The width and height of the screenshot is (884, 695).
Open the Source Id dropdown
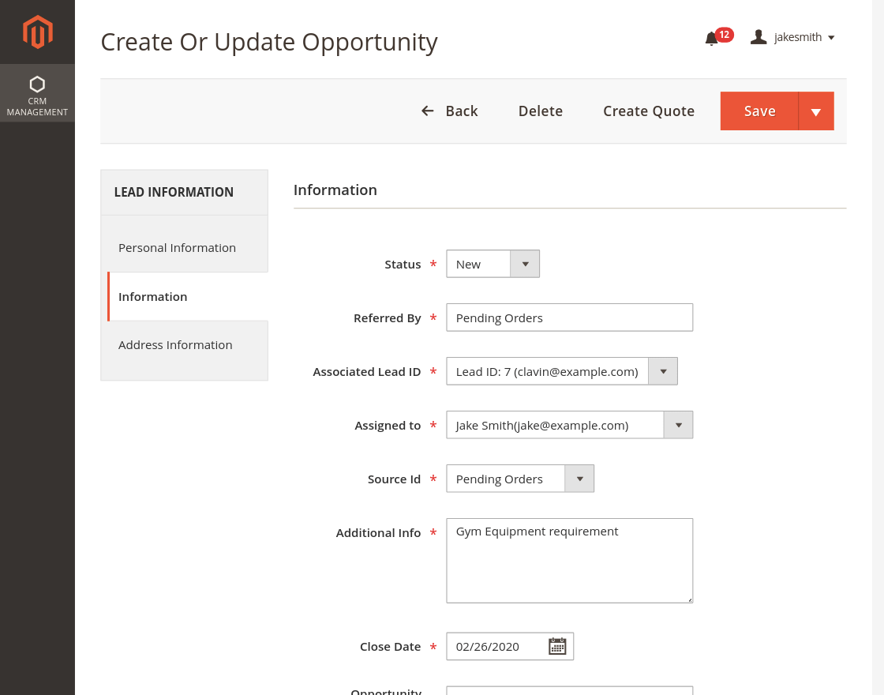[x=580, y=478]
